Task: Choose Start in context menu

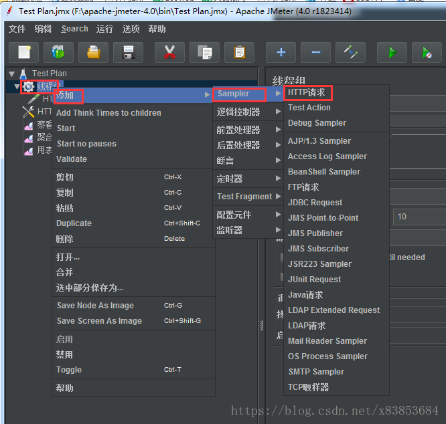Action: point(133,128)
